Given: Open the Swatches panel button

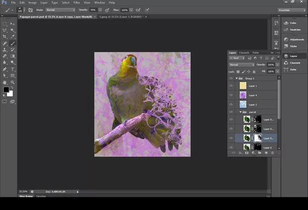Looking at the screenshot, I should point(293,29).
